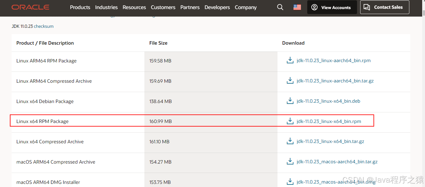Select the Linux ARM64 Compressed Archive description
This screenshot has width=425, height=187.
coord(54,81)
